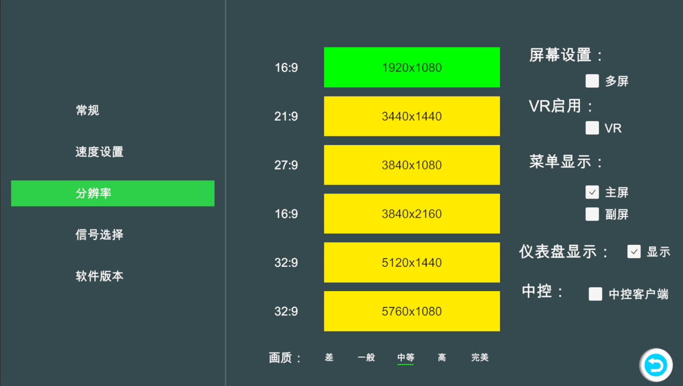Set resolution to 3840x2160
Screen dimensions: 683x386
click(412, 213)
